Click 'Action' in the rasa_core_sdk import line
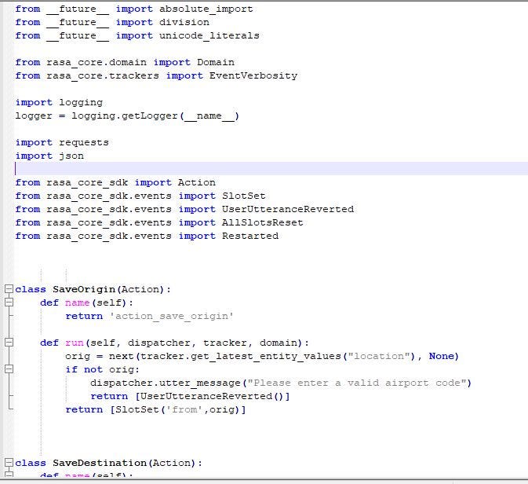This screenshot has width=528, height=484. (x=197, y=182)
